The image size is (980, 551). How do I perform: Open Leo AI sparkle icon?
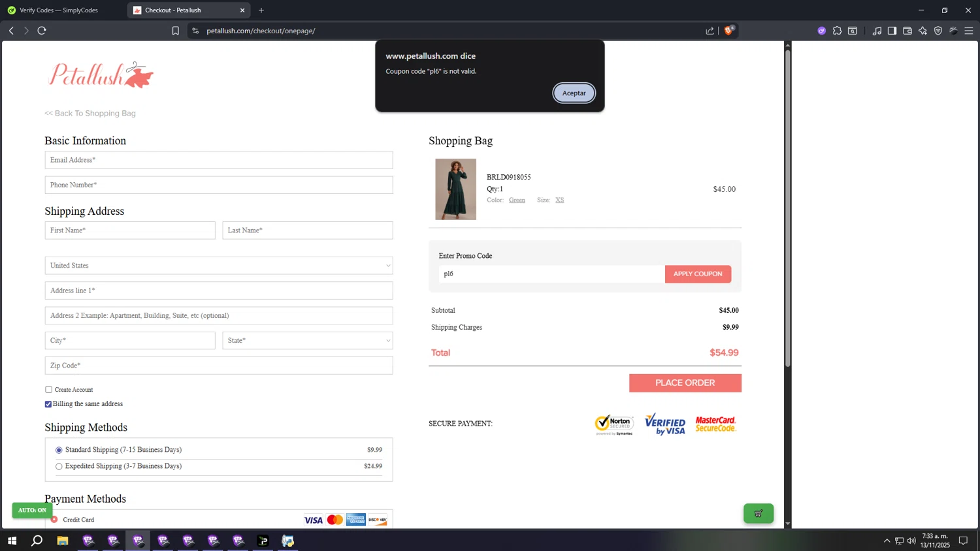(923, 31)
